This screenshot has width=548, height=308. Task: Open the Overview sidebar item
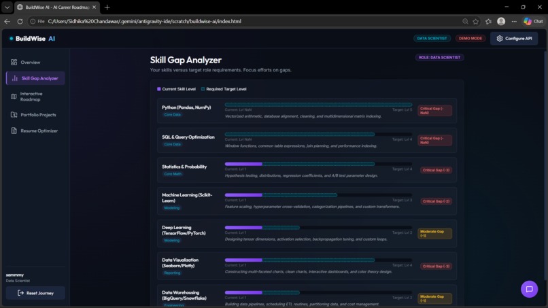tap(35, 63)
